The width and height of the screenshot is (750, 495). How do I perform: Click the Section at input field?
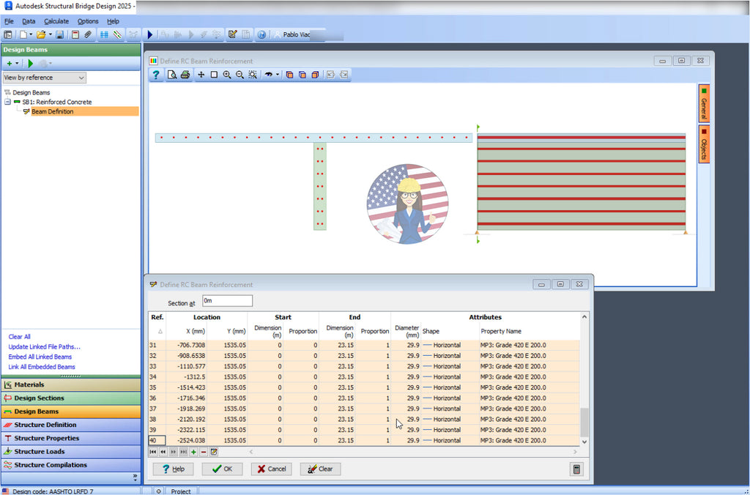[227, 300]
